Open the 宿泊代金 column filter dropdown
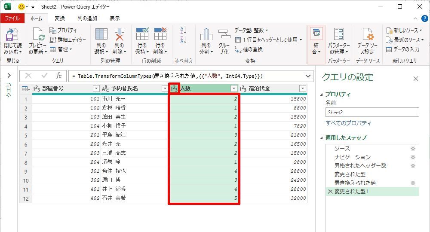Image resolution: width=430 pixels, height=232 pixels. pos(302,89)
